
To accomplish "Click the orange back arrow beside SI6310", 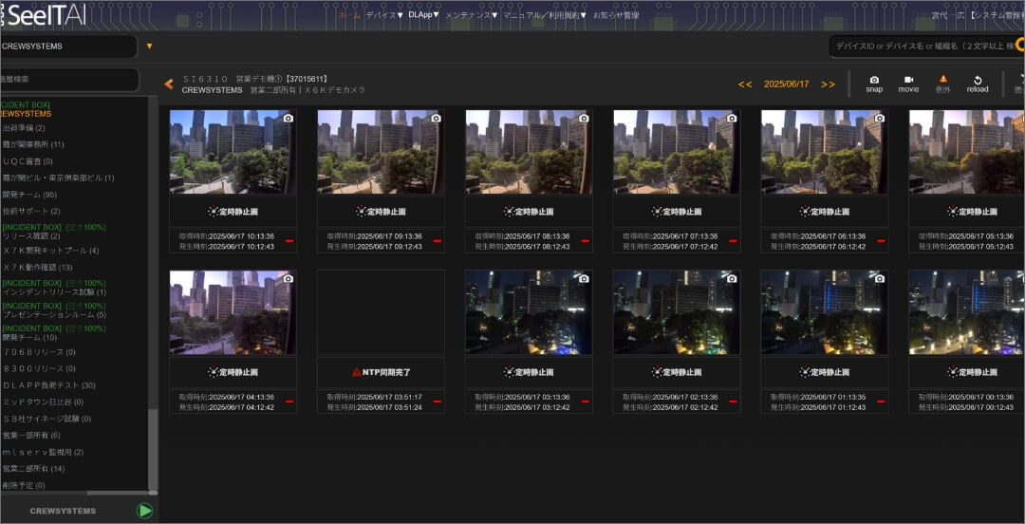I will pyautogui.click(x=169, y=84).
